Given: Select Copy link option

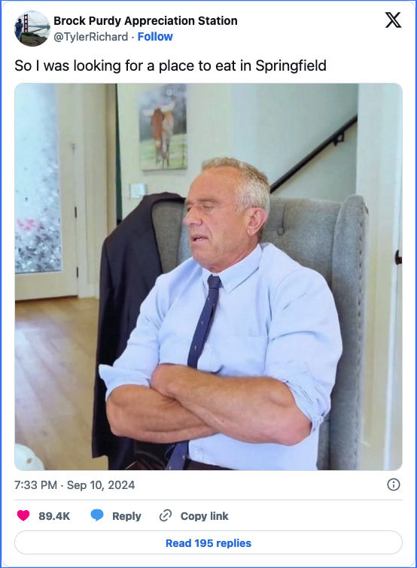Looking at the screenshot, I should pos(204,516).
